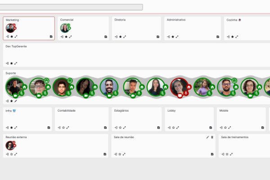Open notes icon in Diretoria room
The image size is (270, 180).
[x=158, y=37]
